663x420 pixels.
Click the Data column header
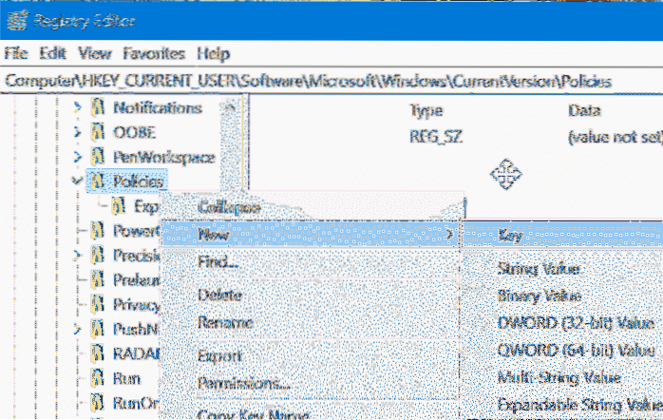coord(584,111)
